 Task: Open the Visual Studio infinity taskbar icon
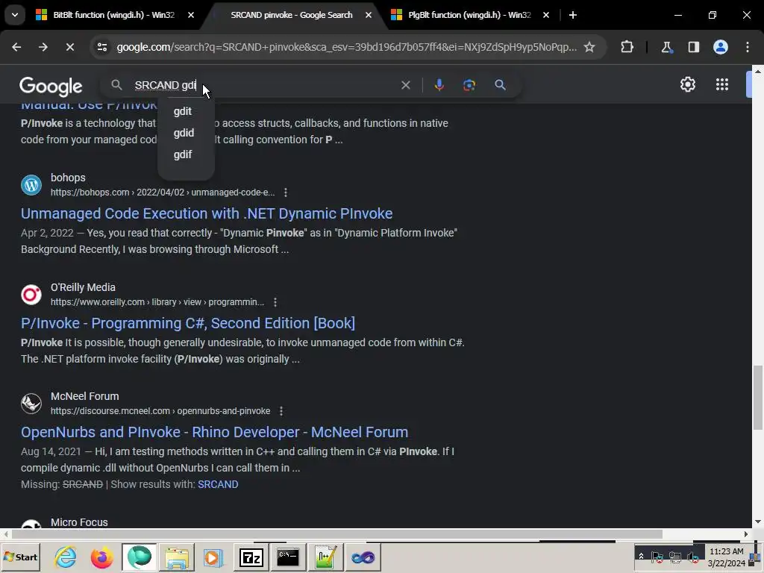[363, 557]
